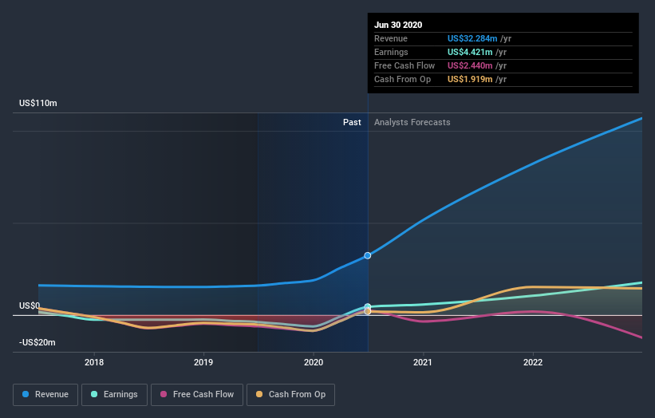Viewport: 655px width, 418px height.
Task: Toggle the Revenue legend button
Action: tap(45, 395)
